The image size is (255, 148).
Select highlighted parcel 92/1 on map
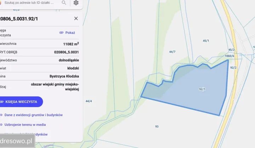tap(202, 89)
